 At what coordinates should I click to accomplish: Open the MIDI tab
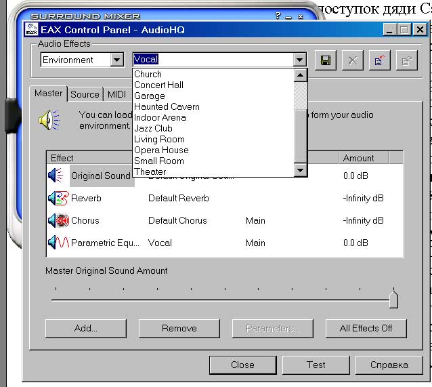(116, 94)
